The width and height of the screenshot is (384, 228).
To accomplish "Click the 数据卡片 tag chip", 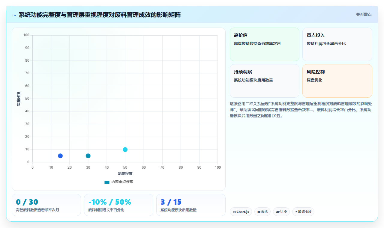I will click(x=303, y=212).
